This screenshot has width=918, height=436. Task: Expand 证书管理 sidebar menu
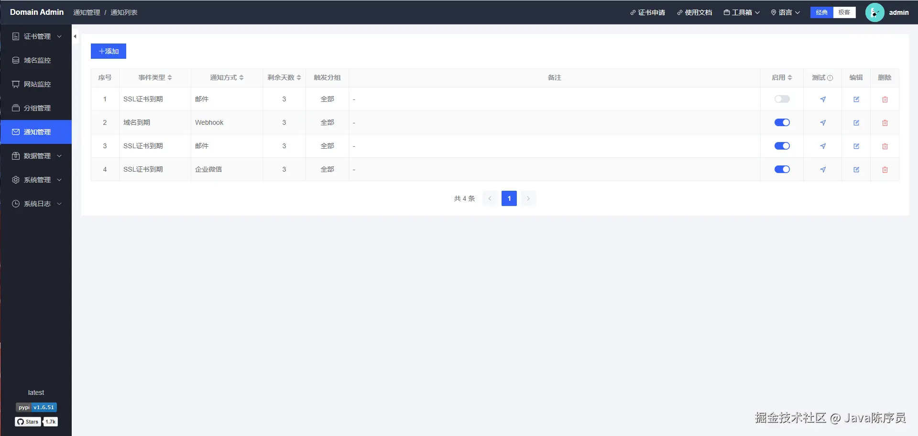[36, 36]
